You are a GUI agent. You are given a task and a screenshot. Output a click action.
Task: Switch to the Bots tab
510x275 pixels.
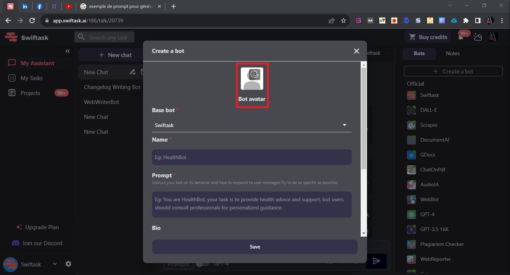419,53
